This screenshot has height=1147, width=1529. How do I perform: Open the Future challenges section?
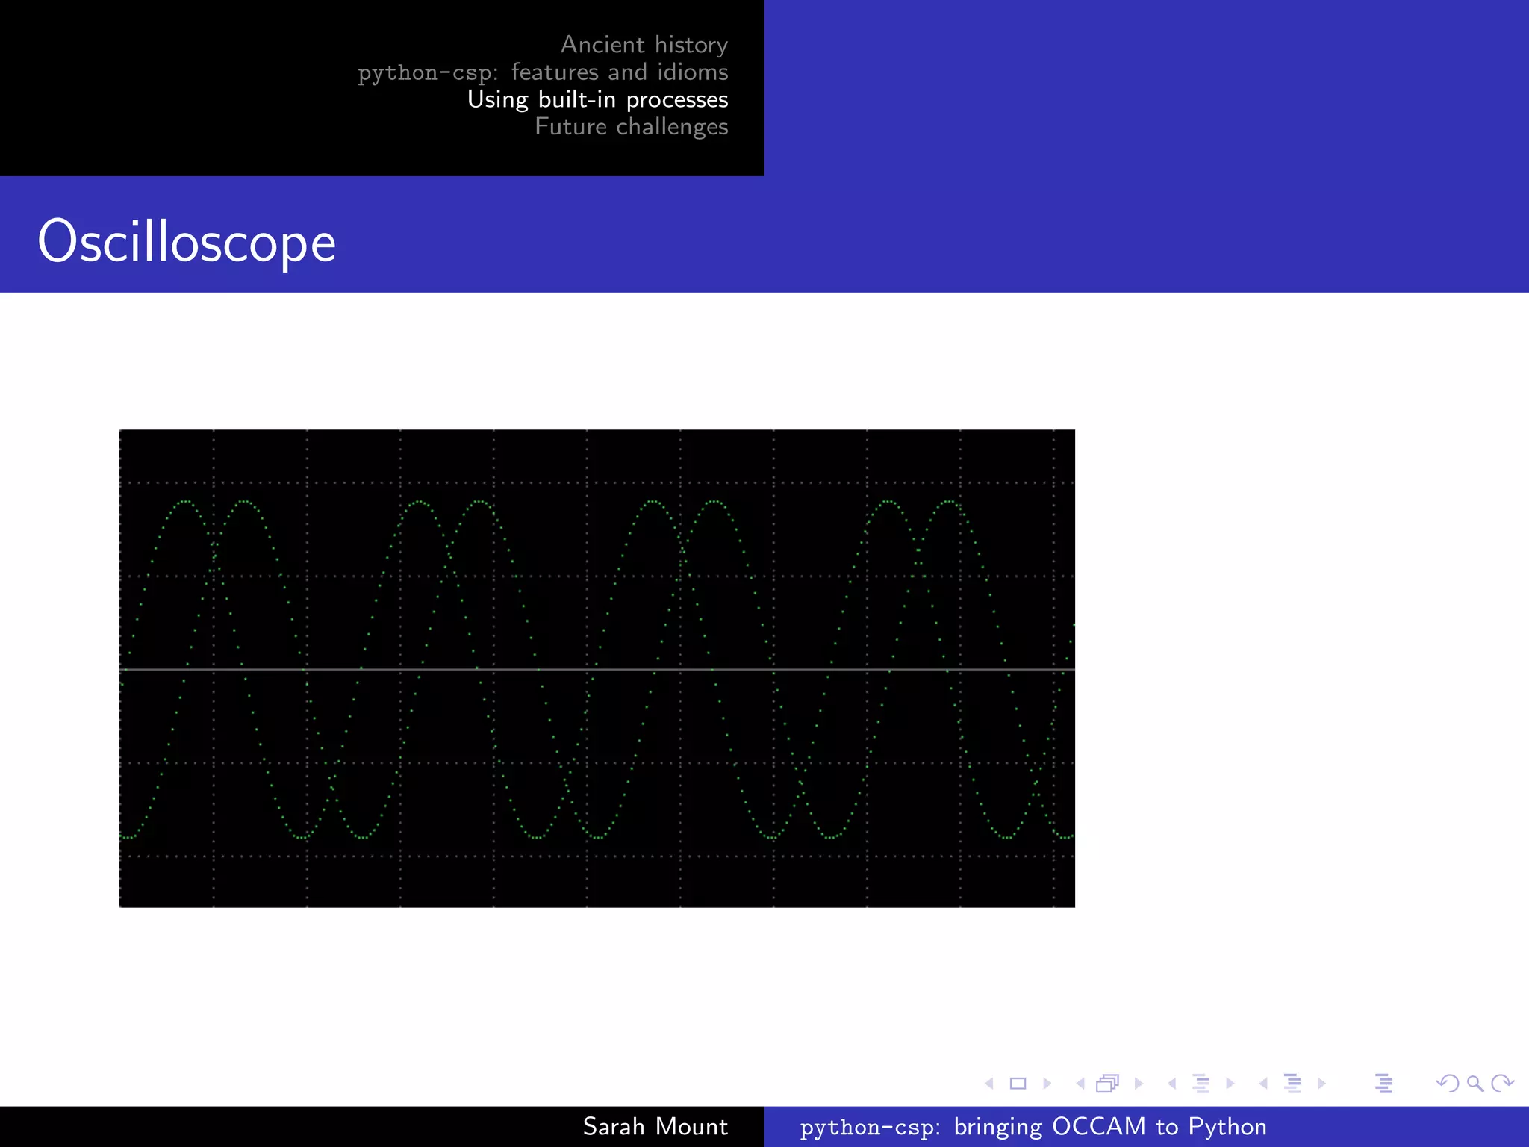point(631,127)
